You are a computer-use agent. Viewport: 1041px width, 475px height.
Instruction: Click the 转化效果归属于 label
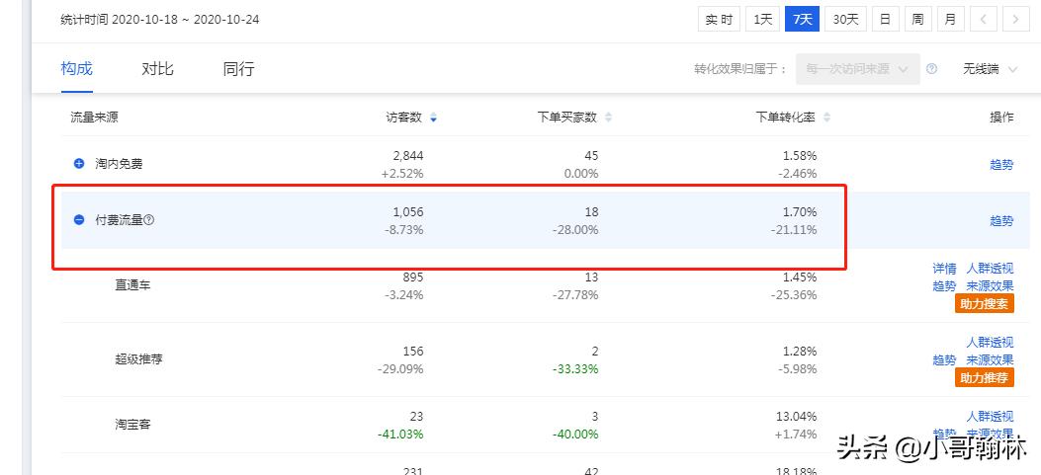click(x=740, y=69)
